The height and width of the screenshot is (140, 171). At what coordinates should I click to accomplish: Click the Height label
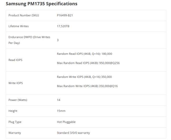click(13, 111)
